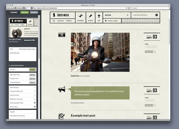Close the customizer with the Schließen button

point(34,12)
